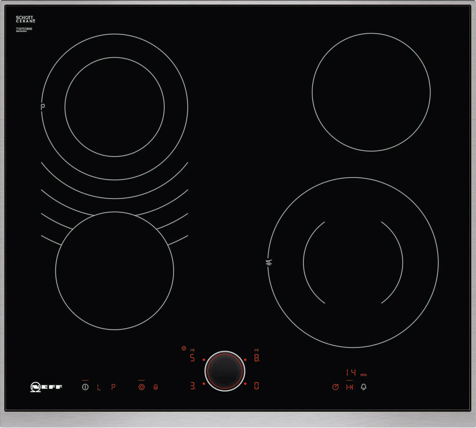
Task: Tap the 'P' symbol next to the lock
Action: click(113, 387)
